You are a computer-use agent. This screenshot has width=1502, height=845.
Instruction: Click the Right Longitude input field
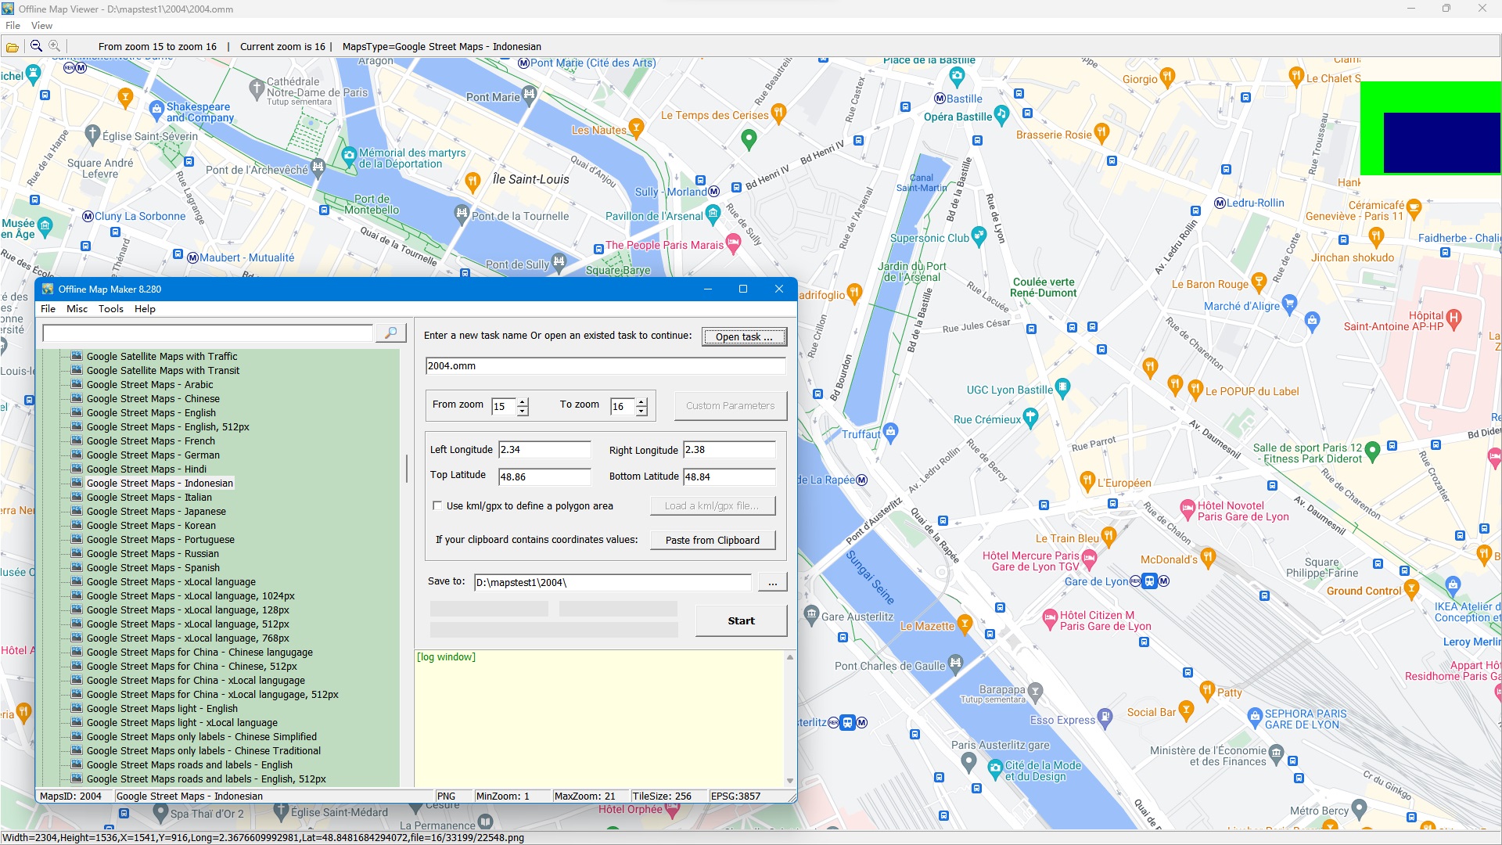click(x=729, y=449)
